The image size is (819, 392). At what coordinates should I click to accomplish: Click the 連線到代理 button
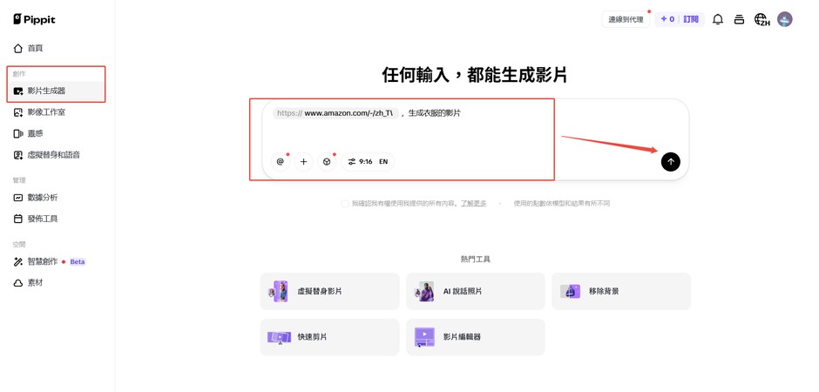tap(626, 19)
